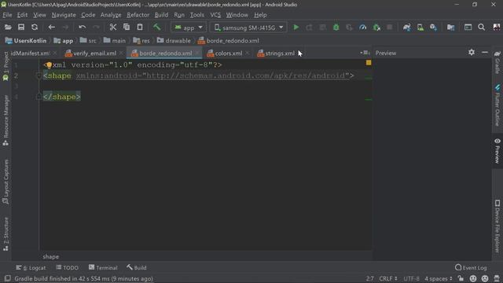This screenshot has width=503, height=283.
Task: Open the Analyze menu
Action: tap(111, 15)
